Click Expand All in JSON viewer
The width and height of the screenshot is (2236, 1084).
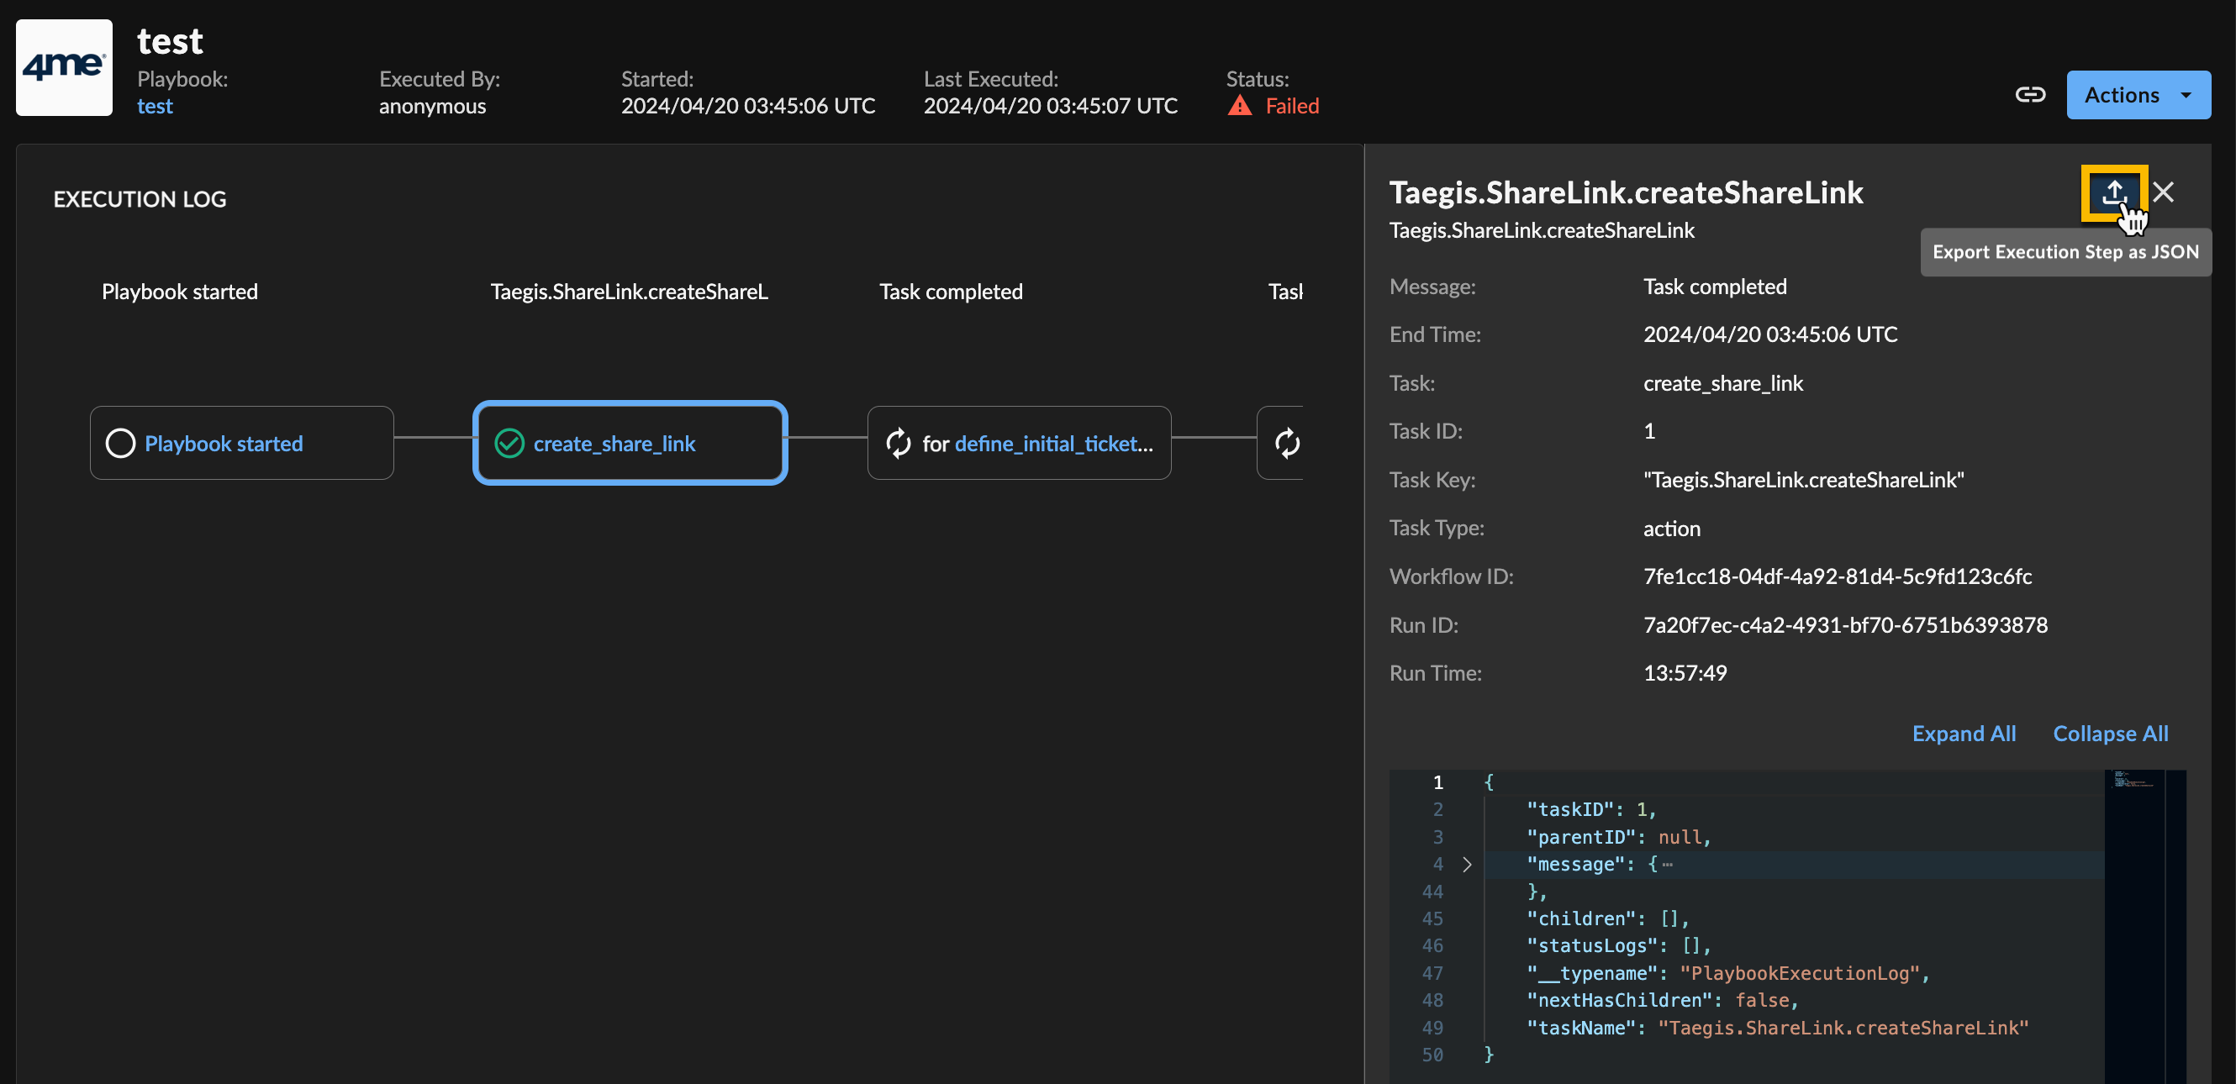[1964, 734]
